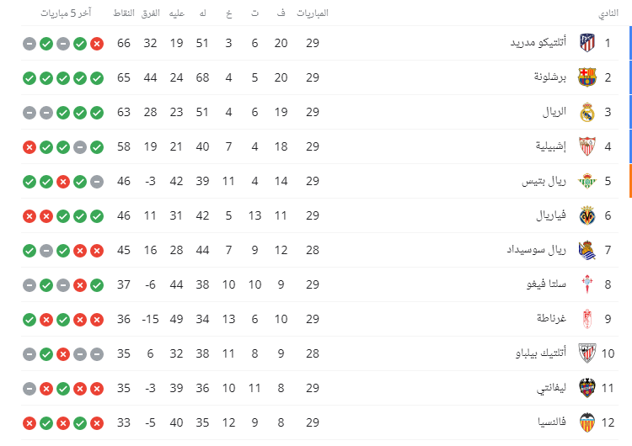Click the المباريات column header
Screen dimensions: 632x446
coord(313,13)
